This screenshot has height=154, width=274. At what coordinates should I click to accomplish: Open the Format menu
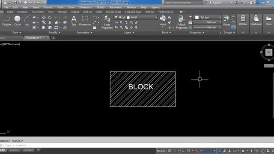(x=48, y=7)
